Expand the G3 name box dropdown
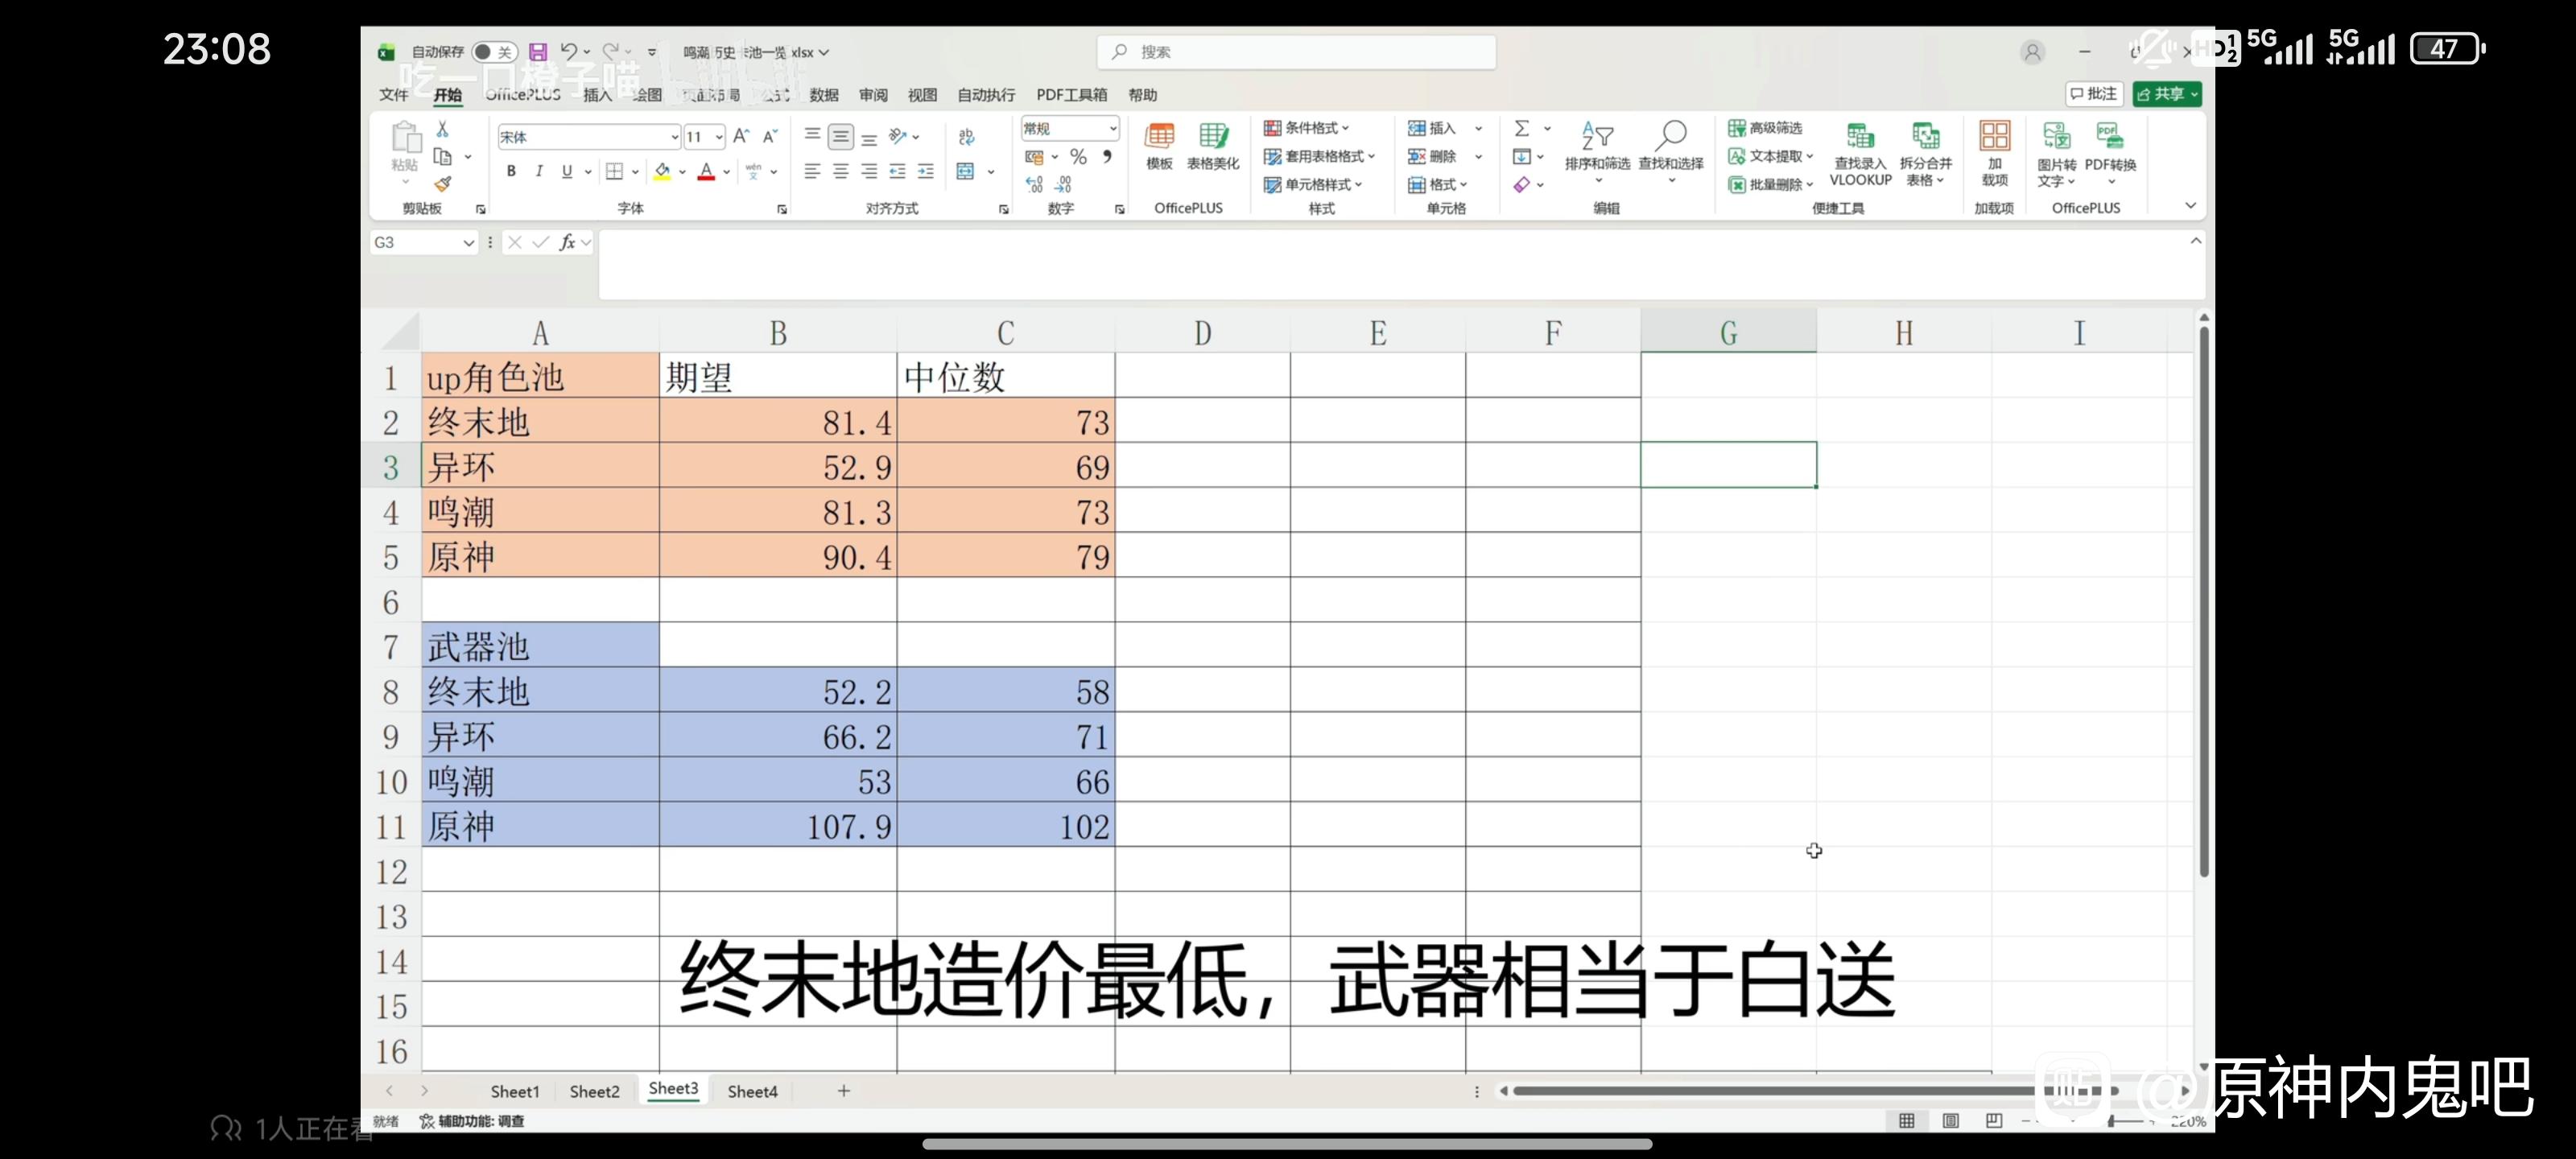This screenshot has width=2576, height=1159. pos(468,242)
